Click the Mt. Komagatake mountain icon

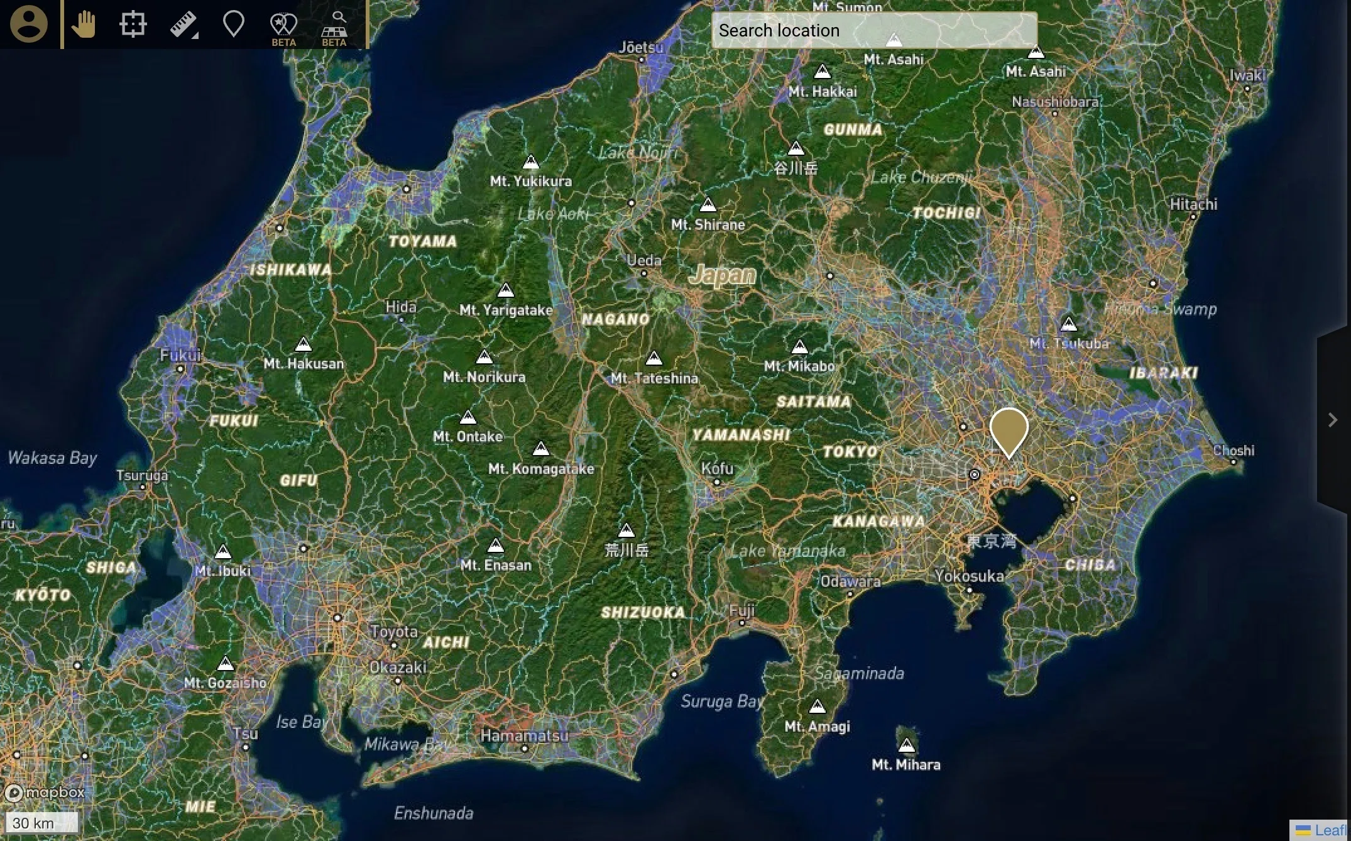tap(541, 449)
